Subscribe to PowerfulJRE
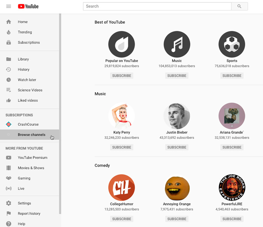Viewport: 263px width, 227px height. point(232,219)
